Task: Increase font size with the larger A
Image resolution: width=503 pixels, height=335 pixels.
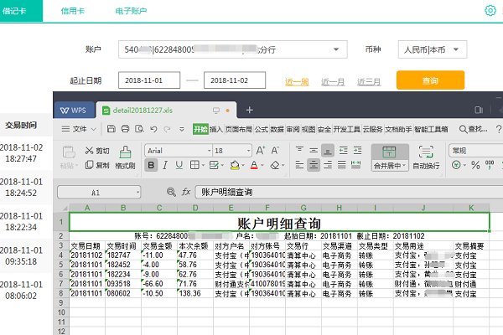Action: point(260,151)
